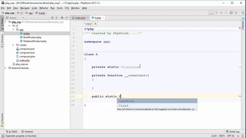
Task: Open the TODO tool window
Action: coord(12,132)
